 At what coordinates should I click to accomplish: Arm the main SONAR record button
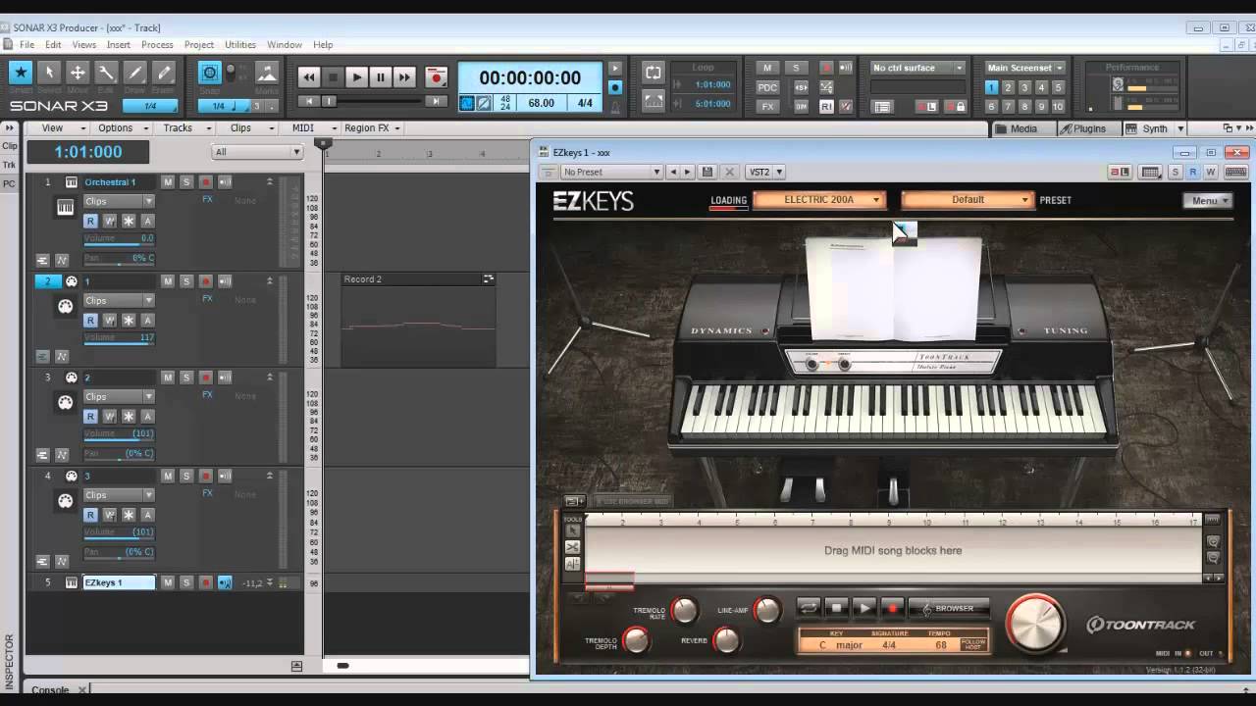[437, 77]
